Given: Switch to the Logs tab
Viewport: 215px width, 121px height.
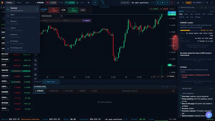Looking at the screenshot, I should [94, 91].
